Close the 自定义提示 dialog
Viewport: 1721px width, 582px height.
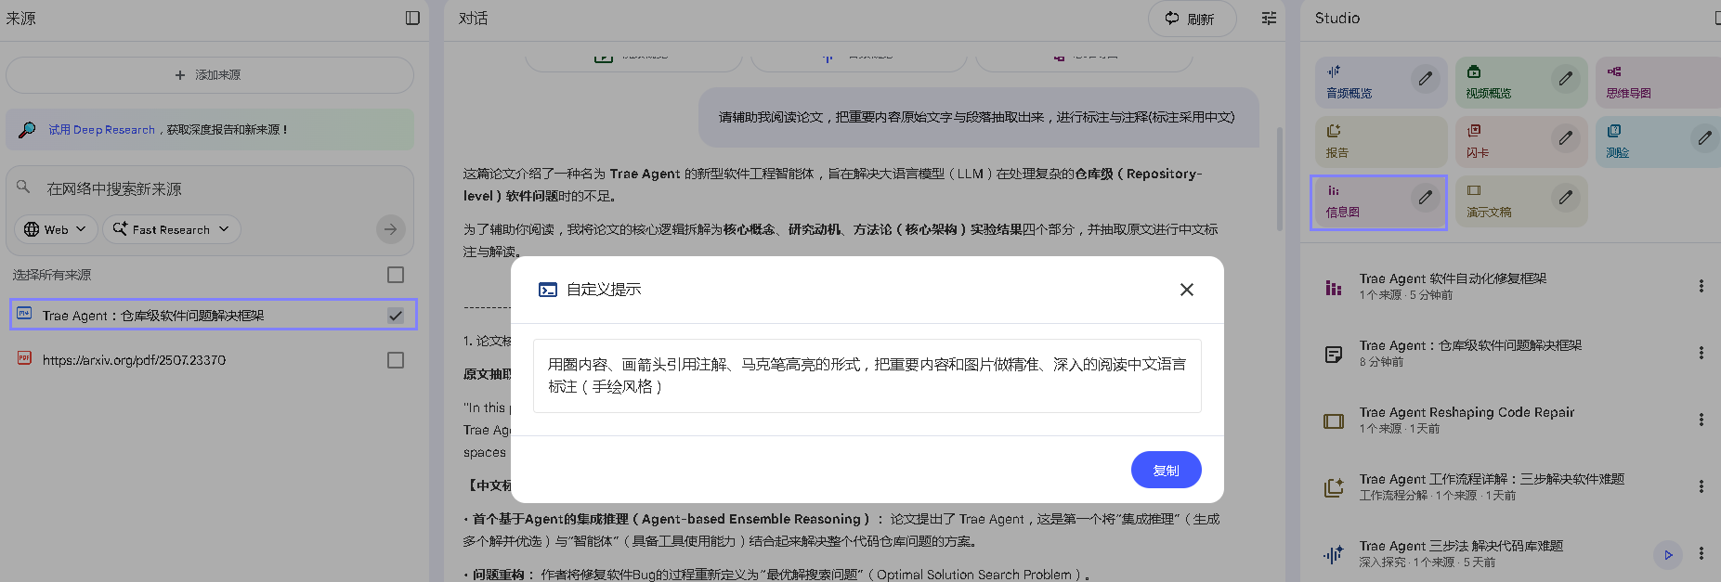1186,290
